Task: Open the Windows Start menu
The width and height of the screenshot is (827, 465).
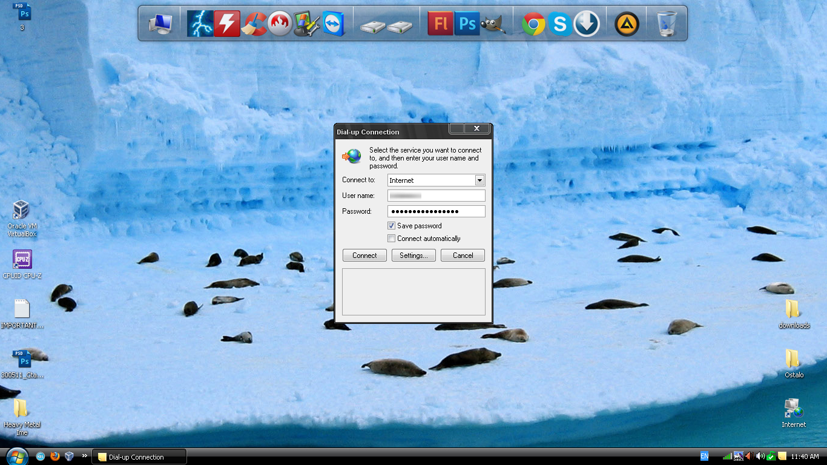Action: tap(16, 456)
